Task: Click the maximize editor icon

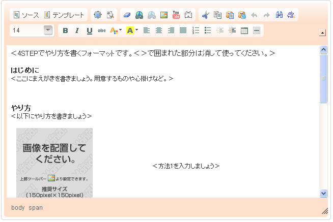Action: pyautogui.click(x=98, y=15)
